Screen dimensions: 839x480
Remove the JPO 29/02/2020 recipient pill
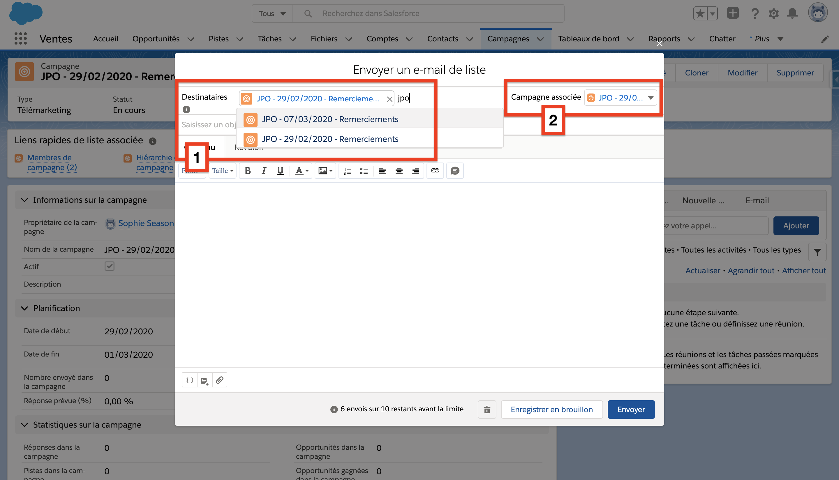coord(389,99)
